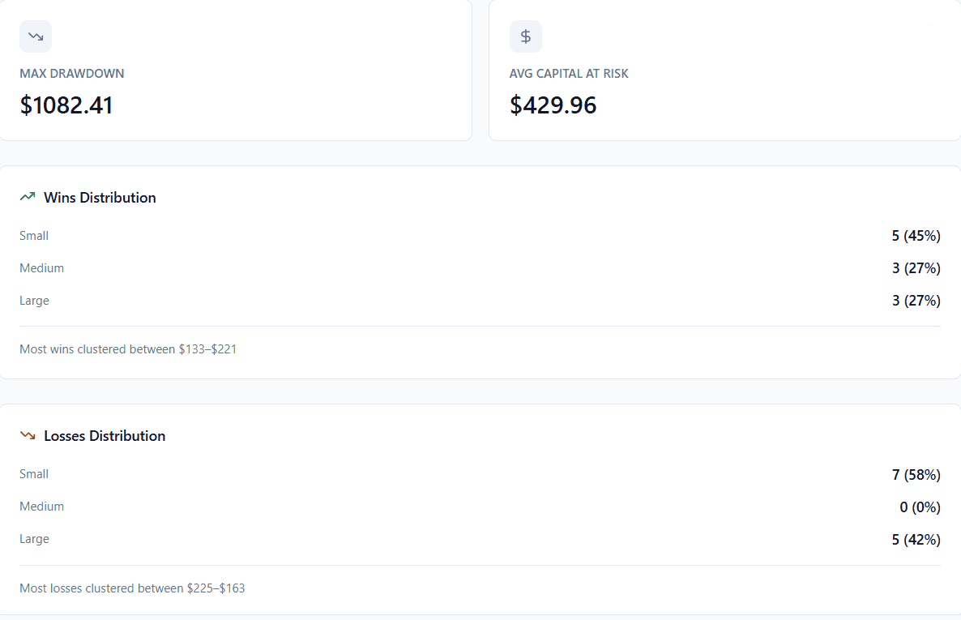Image resolution: width=961 pixels, height=620 pixels.
Task: Expand the Wins Distribution panel
Action: point(480,197)
